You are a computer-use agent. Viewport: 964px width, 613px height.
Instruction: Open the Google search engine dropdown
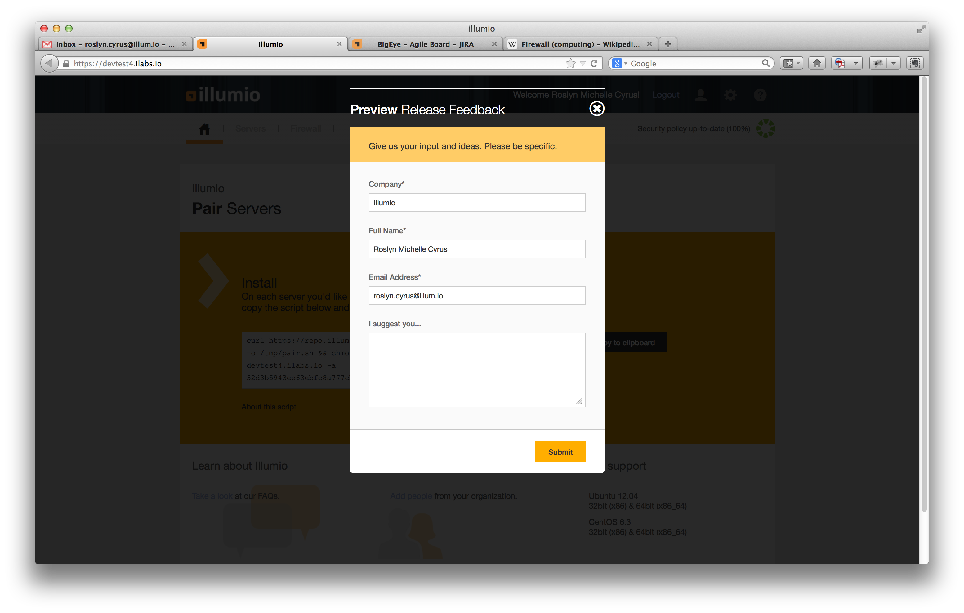[619, 63]
